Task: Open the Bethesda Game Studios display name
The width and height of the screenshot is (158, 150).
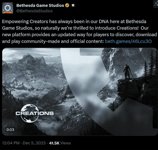Action: click(40, 5)
